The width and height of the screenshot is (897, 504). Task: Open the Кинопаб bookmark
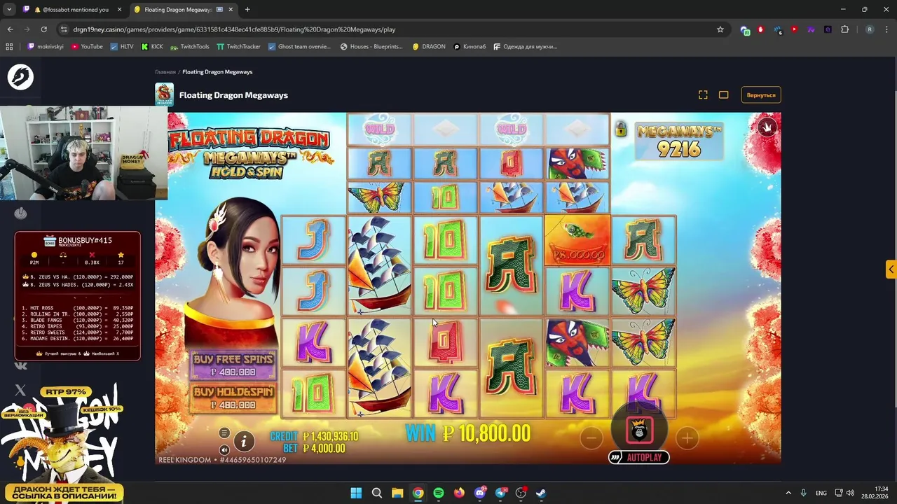(470, 47)
